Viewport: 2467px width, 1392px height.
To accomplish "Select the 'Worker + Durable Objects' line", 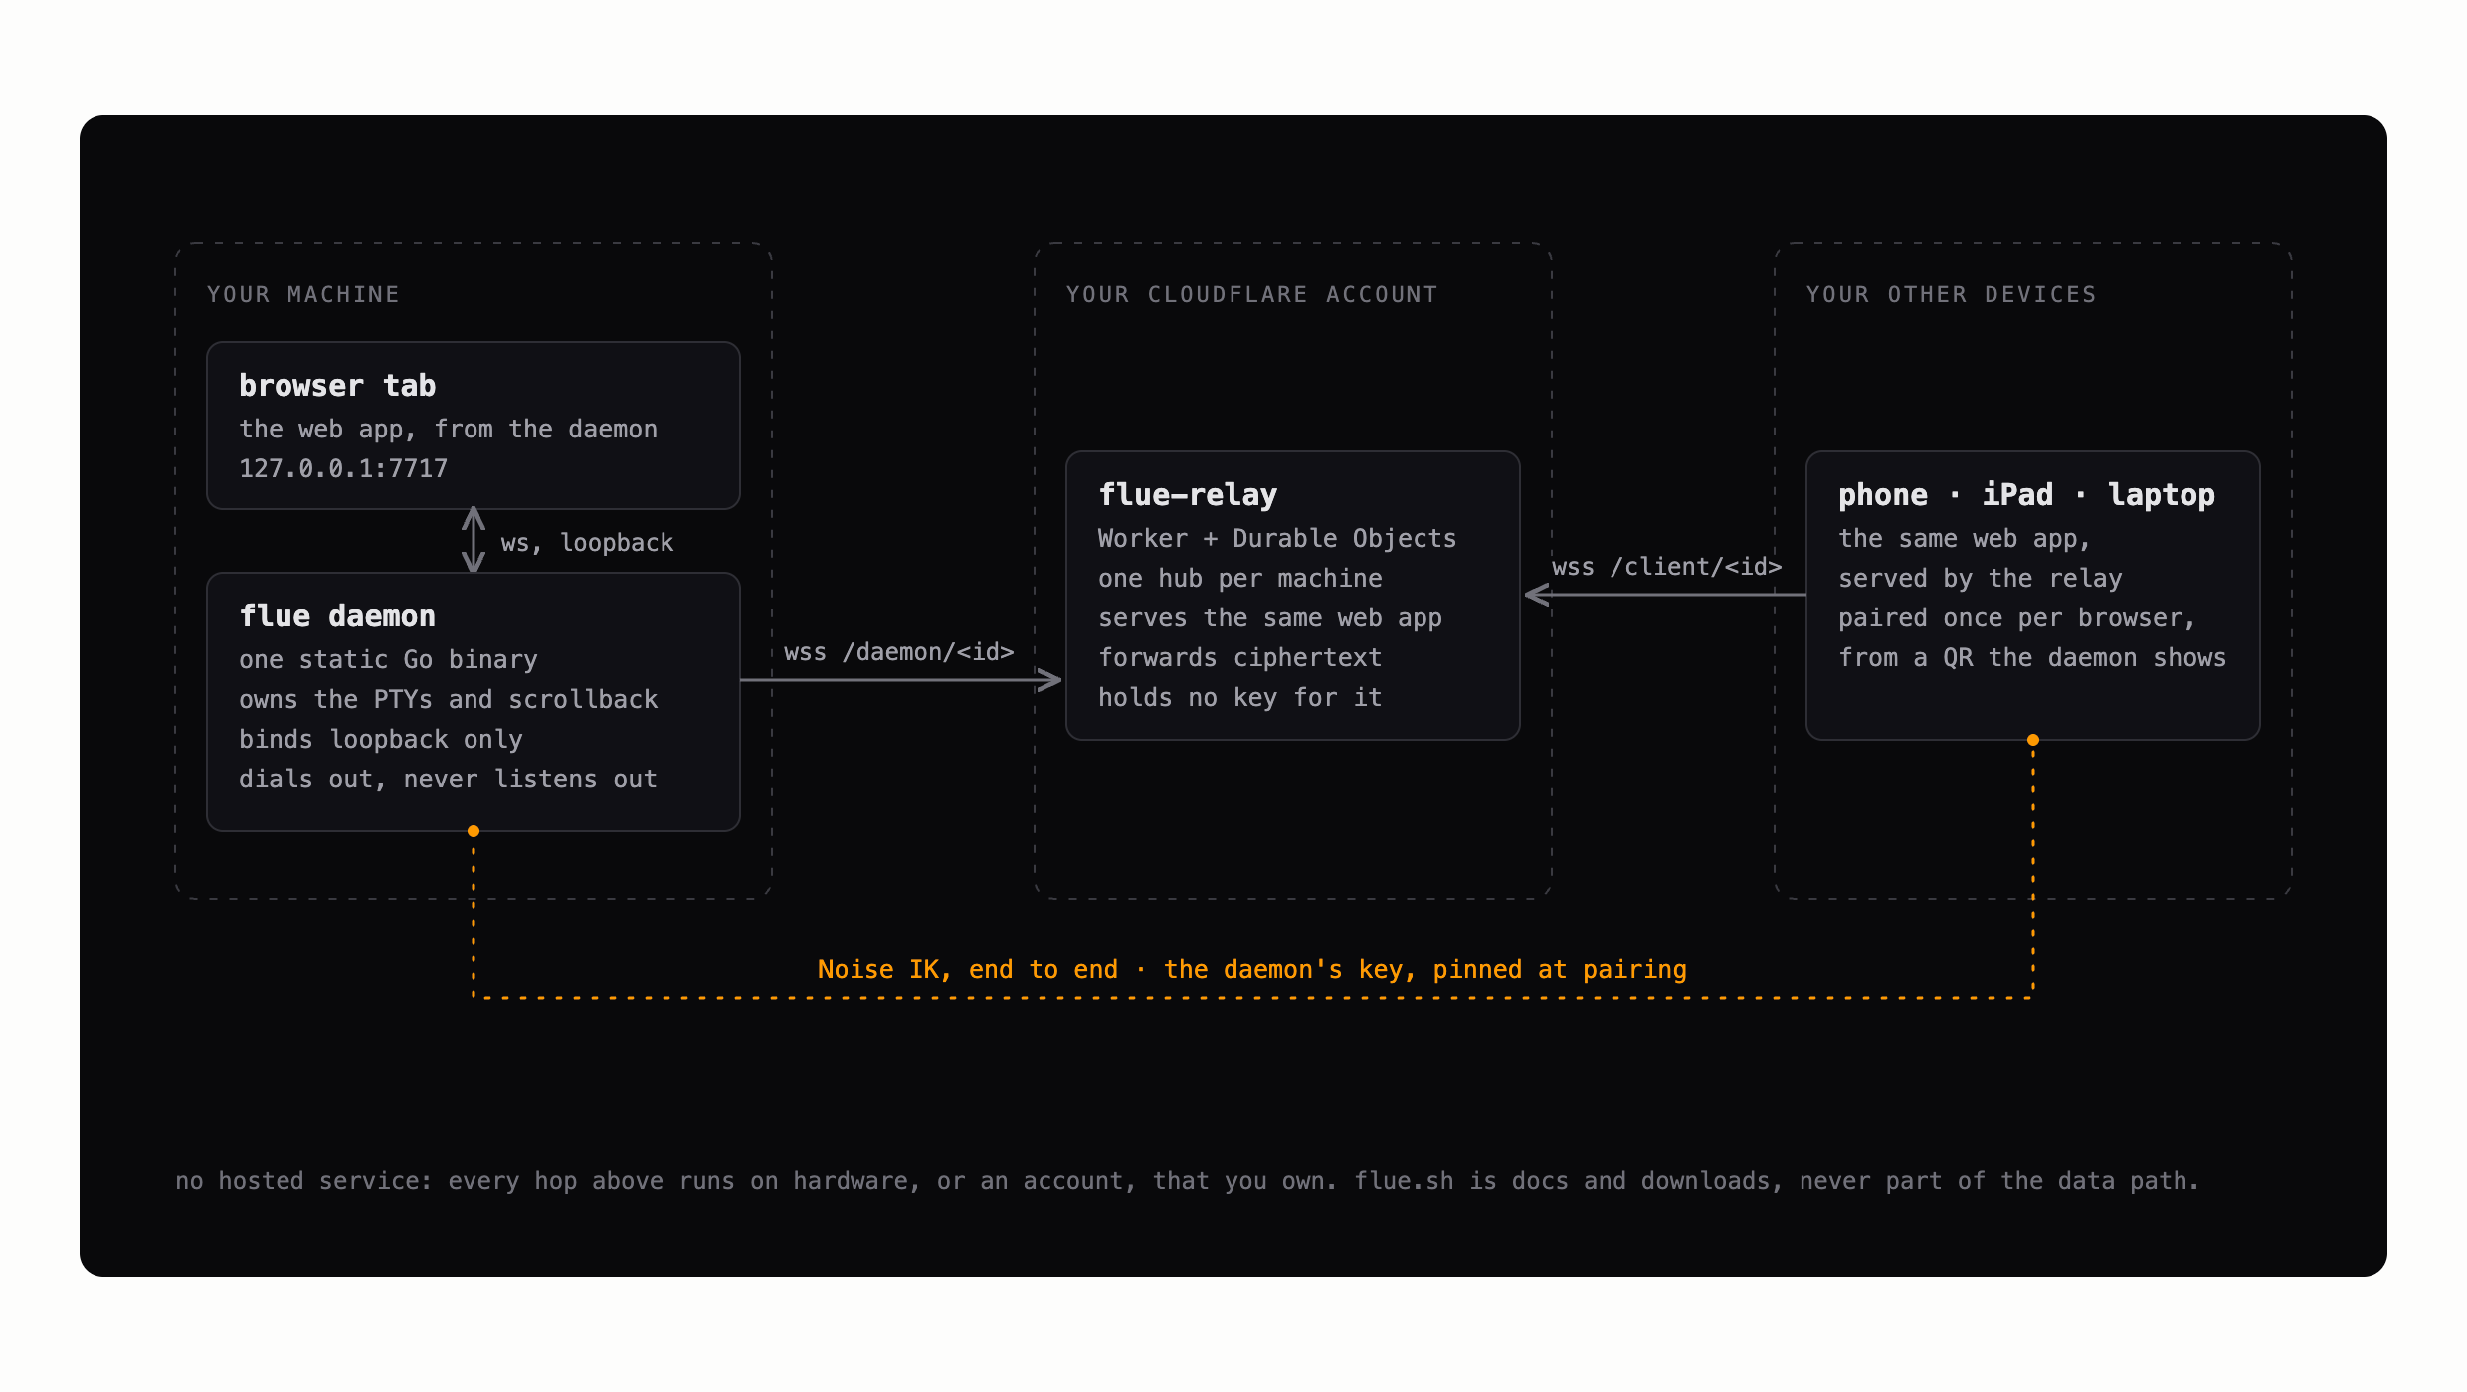I will (1277, 539).
